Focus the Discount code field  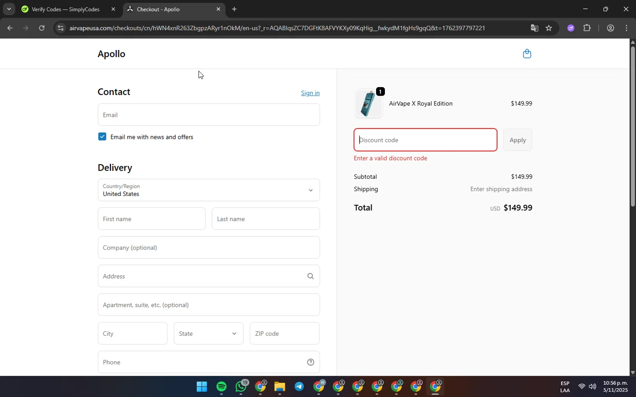[x=425, y=140]
